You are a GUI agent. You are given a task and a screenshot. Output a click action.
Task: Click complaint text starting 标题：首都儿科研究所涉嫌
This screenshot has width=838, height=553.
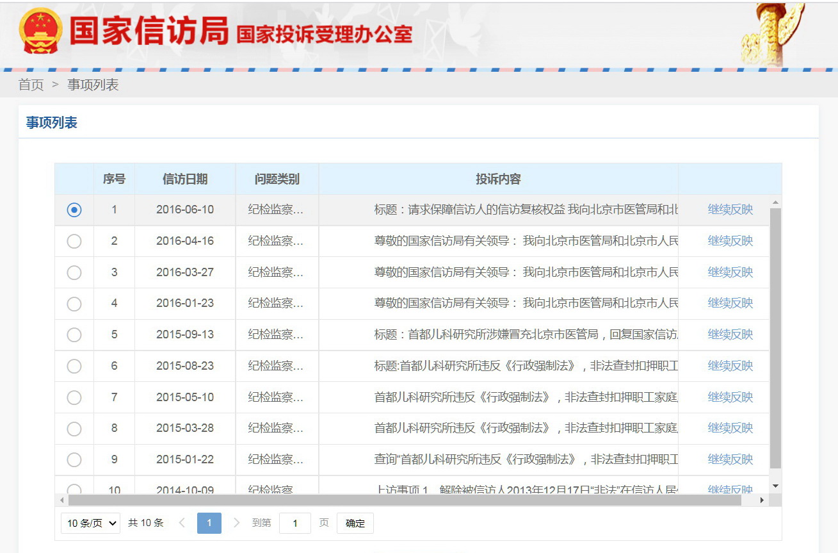point(526,334)
